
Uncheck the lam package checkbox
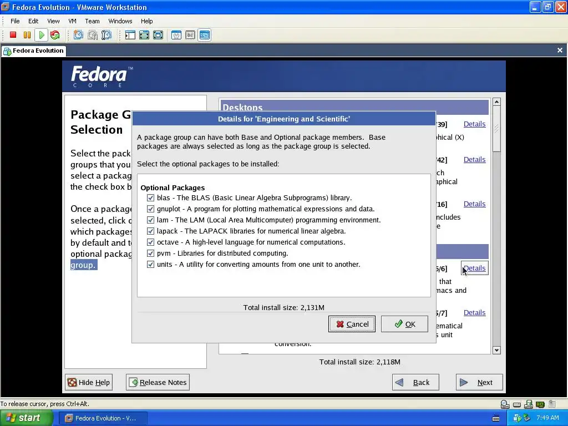coord(150,220)
